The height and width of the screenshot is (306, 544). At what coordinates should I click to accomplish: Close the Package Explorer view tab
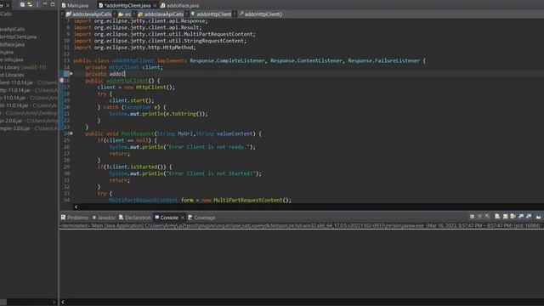(8, 6)
